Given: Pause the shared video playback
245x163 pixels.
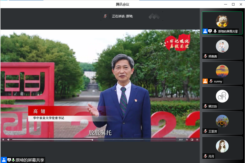Looking at the screenshot, I should coord(3,140).
